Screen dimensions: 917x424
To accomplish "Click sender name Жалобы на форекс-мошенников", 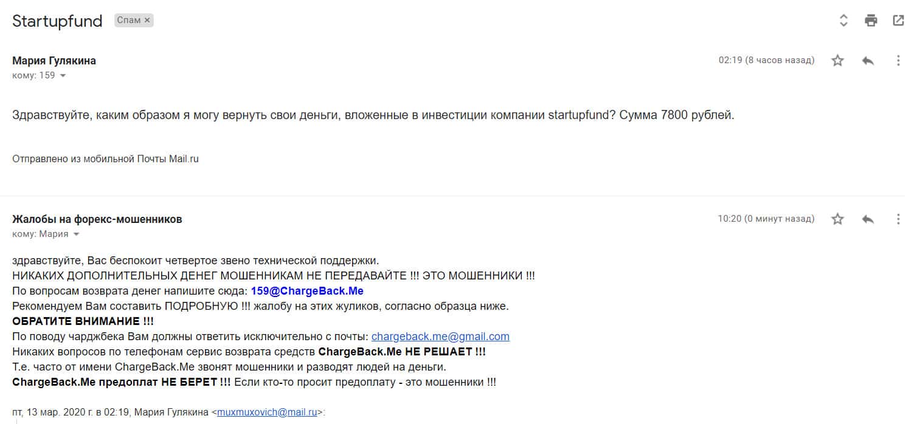I will (x=97, y=219).
